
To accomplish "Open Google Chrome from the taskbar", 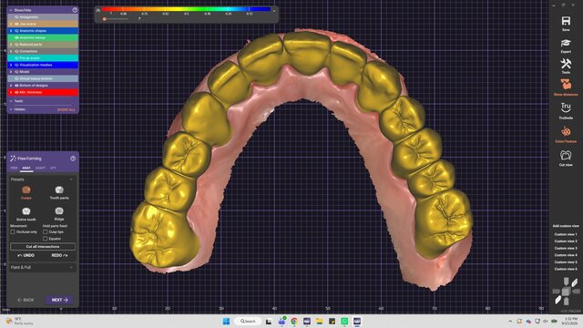I will [294, 321].
